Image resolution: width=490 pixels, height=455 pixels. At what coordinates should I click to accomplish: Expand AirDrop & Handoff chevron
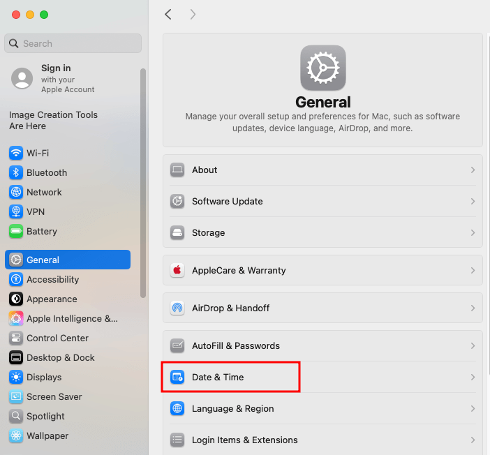[x=473, y=308]
